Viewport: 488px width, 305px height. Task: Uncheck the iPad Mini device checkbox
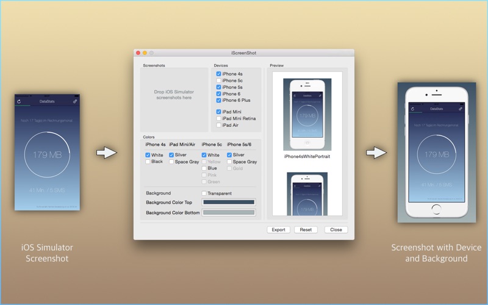coord(218,112)
